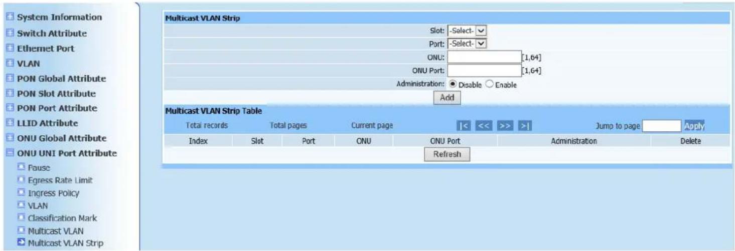Open Switch Attribute menu label
The height and width of the screenshot is (251, 735).
52,33
